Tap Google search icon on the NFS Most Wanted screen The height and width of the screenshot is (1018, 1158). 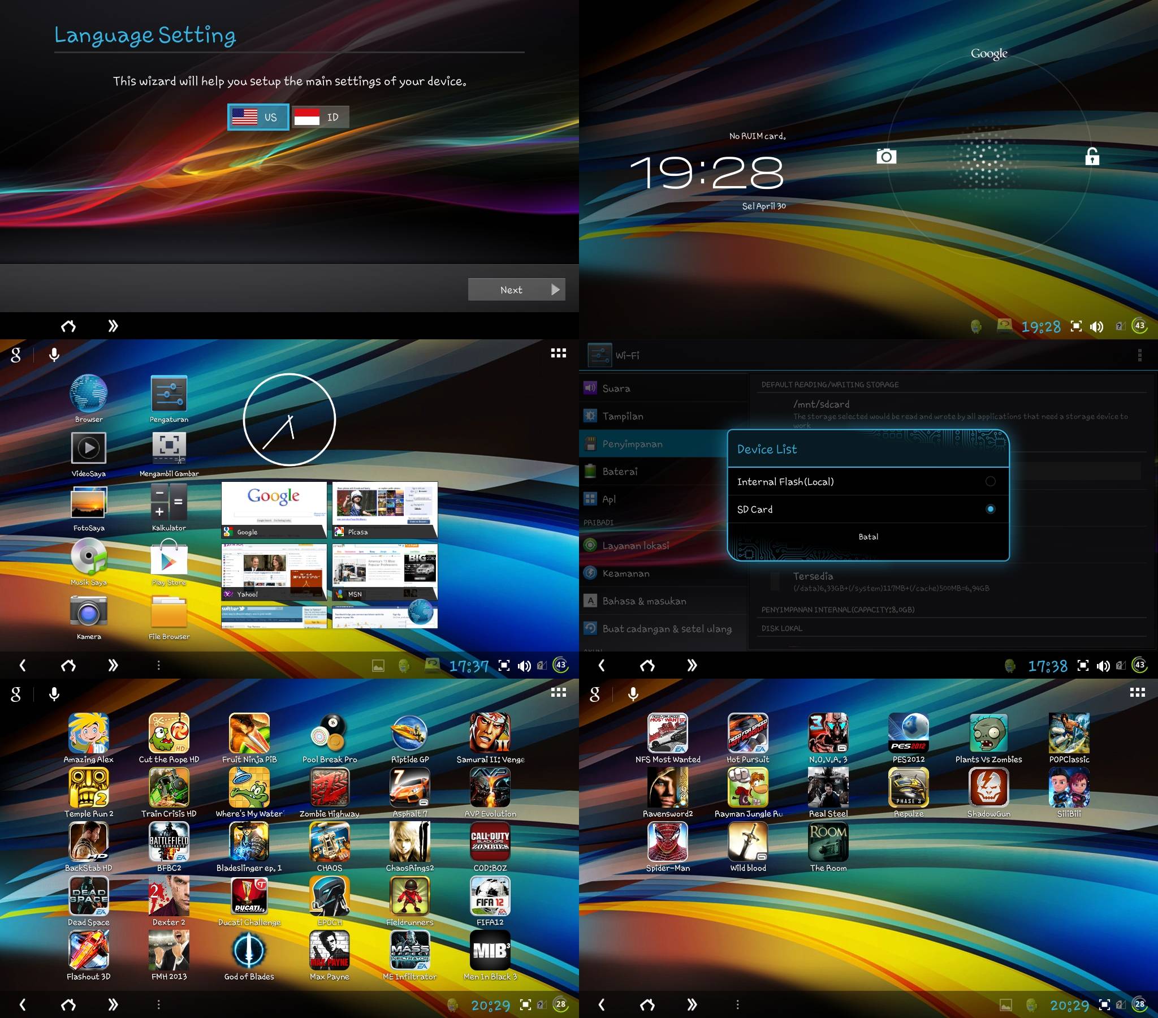pos(594,694)
